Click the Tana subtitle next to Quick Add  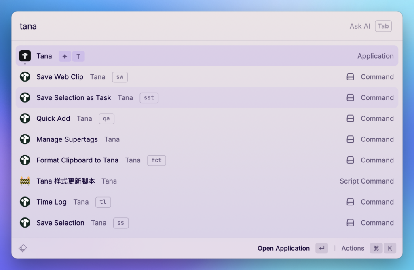[x=84, y=118]
